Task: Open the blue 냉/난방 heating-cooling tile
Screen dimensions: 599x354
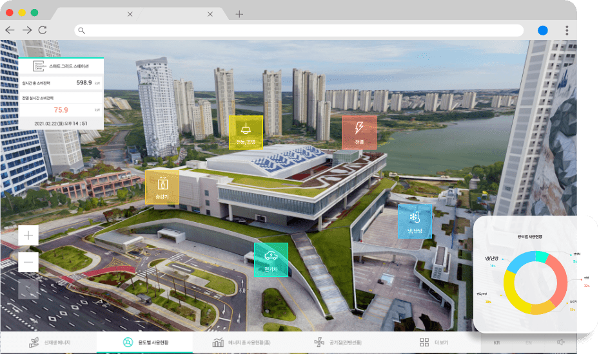Action: [415, 221]
